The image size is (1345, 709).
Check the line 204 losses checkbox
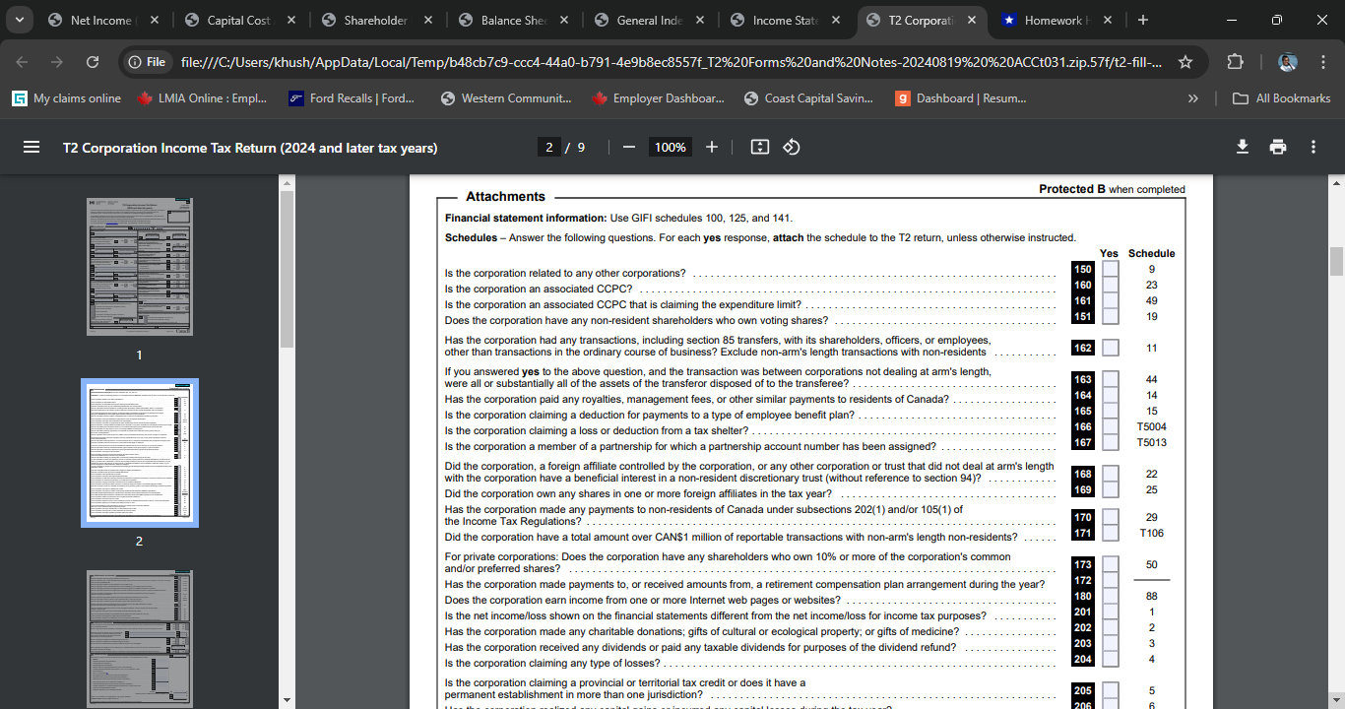point(1110,659)
